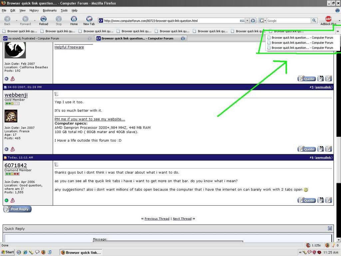Click the Post Reply button

pos(17,209)
